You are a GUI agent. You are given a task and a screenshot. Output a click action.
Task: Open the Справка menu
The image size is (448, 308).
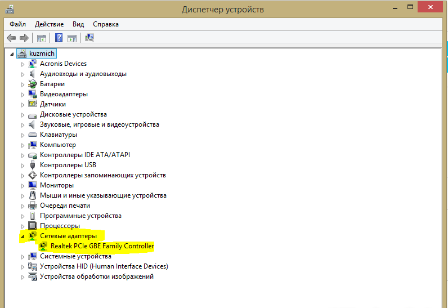(106, 24)
